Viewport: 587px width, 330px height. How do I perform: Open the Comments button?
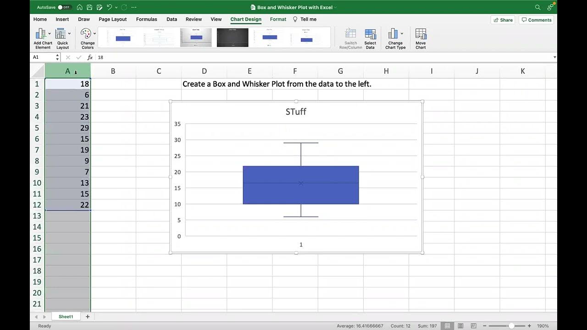(537, 20)
